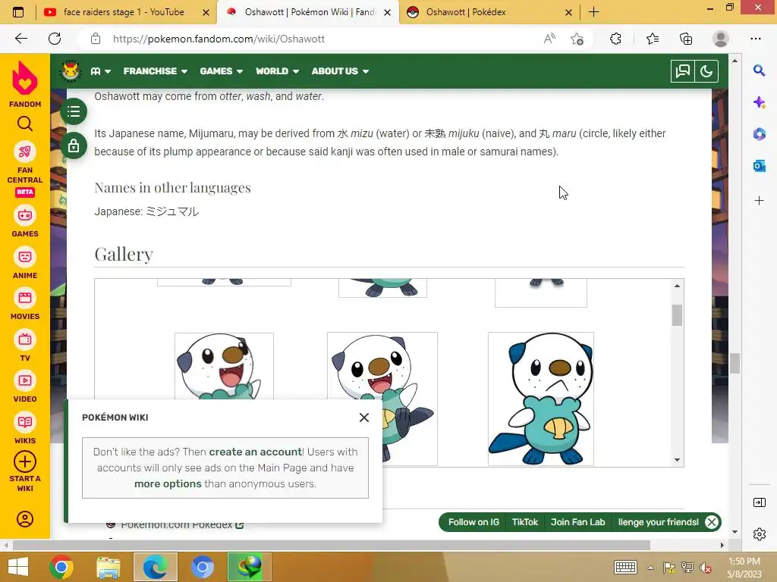Screen dimensions: 777x582
Task: Click Start a Wiki plus icon
Action: [25, 462]
